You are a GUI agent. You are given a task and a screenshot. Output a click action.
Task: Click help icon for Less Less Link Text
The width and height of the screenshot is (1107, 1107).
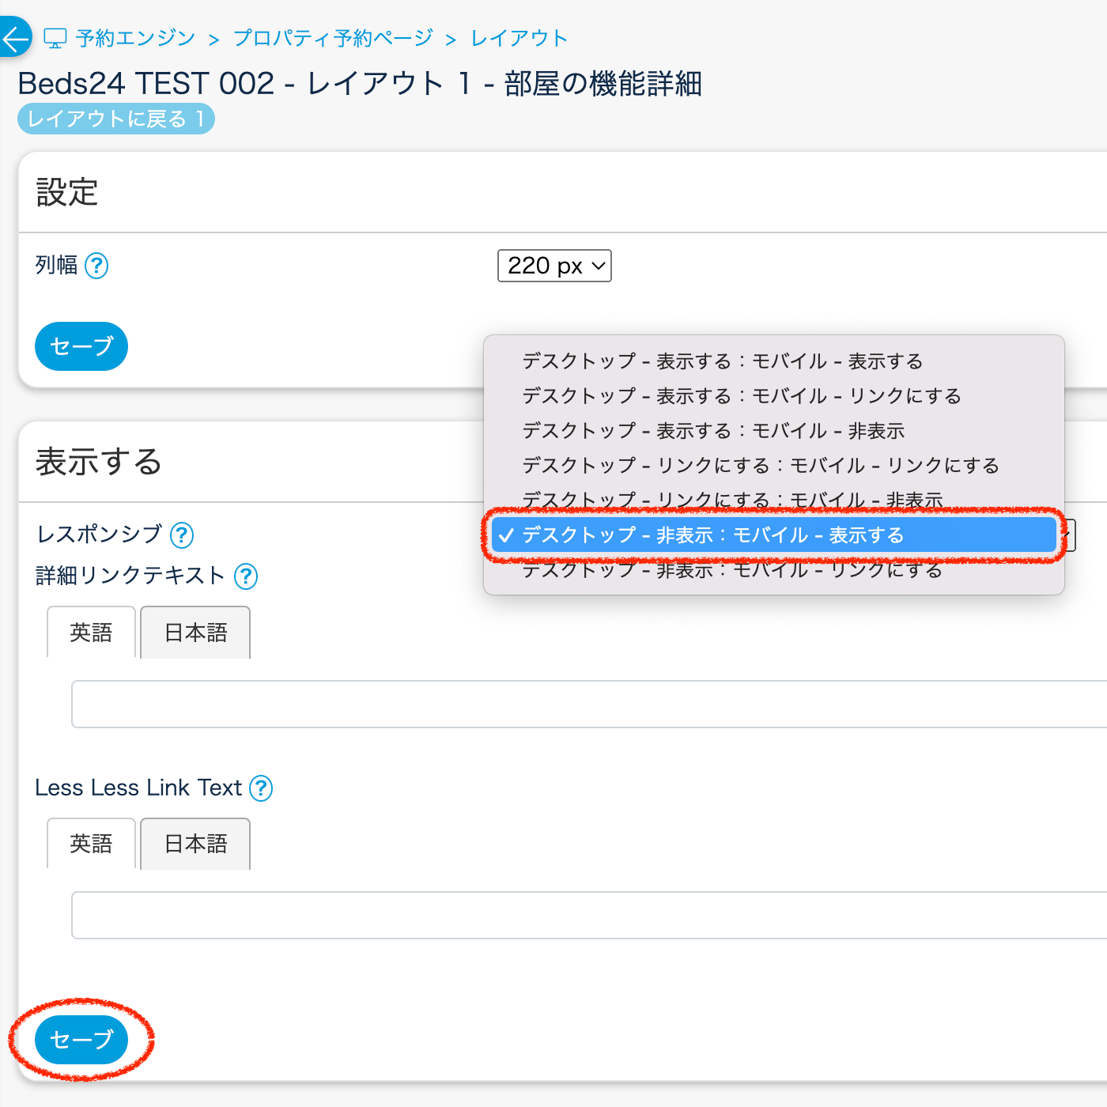point(261,788)
